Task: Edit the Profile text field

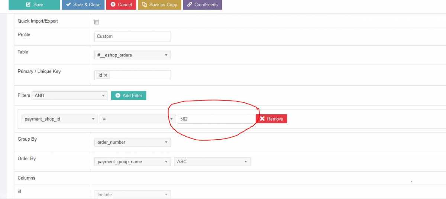Action: 133,36
